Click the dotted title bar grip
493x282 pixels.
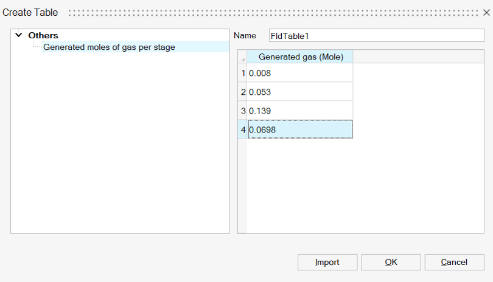[x=274, y=13]
